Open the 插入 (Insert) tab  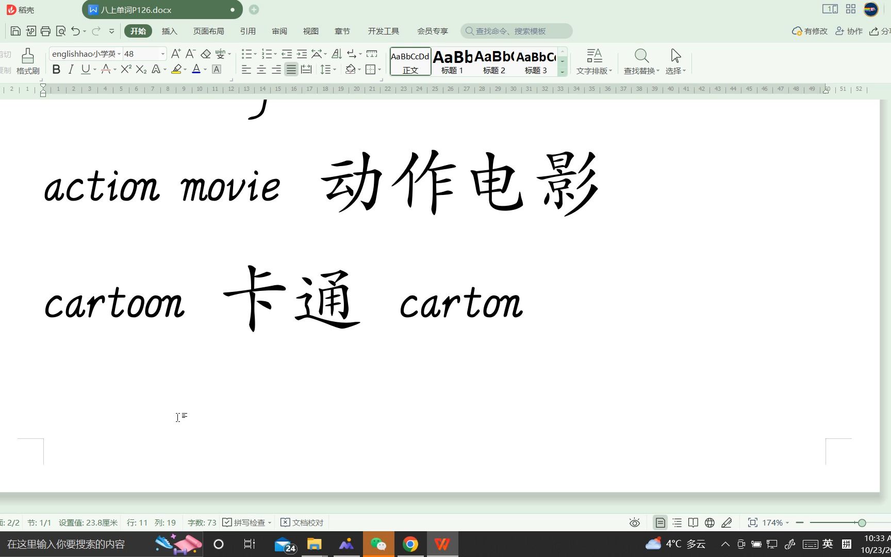(x=169, y=31)
